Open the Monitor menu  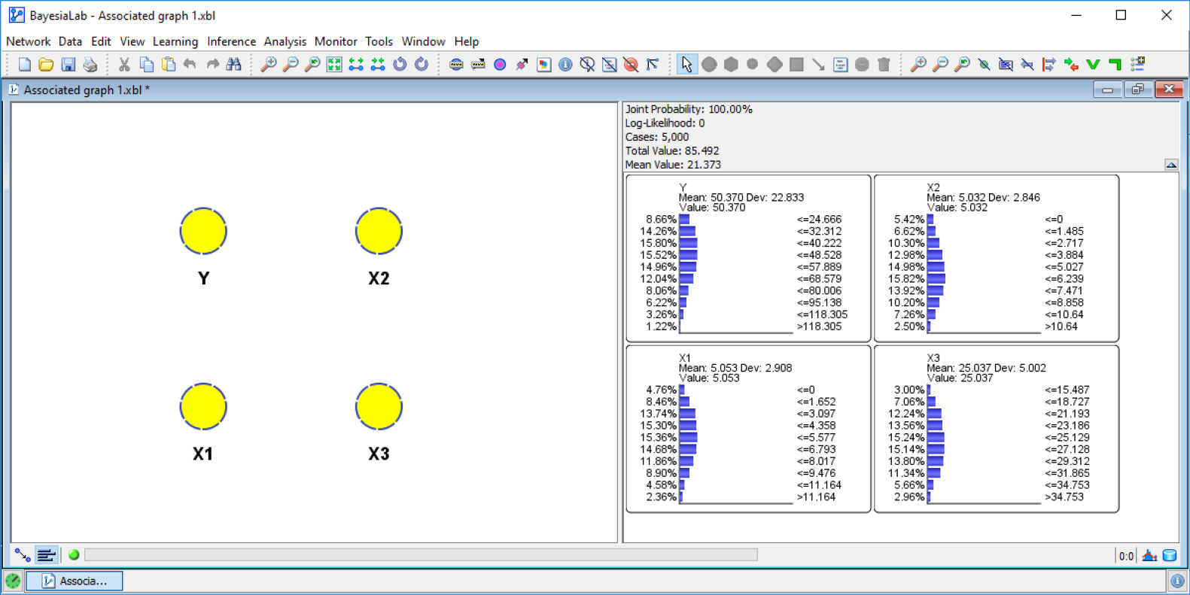click(x=335, y=41)
